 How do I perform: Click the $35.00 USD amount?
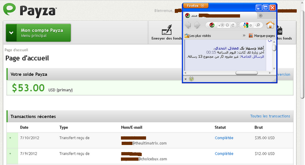tap(264, 138)
